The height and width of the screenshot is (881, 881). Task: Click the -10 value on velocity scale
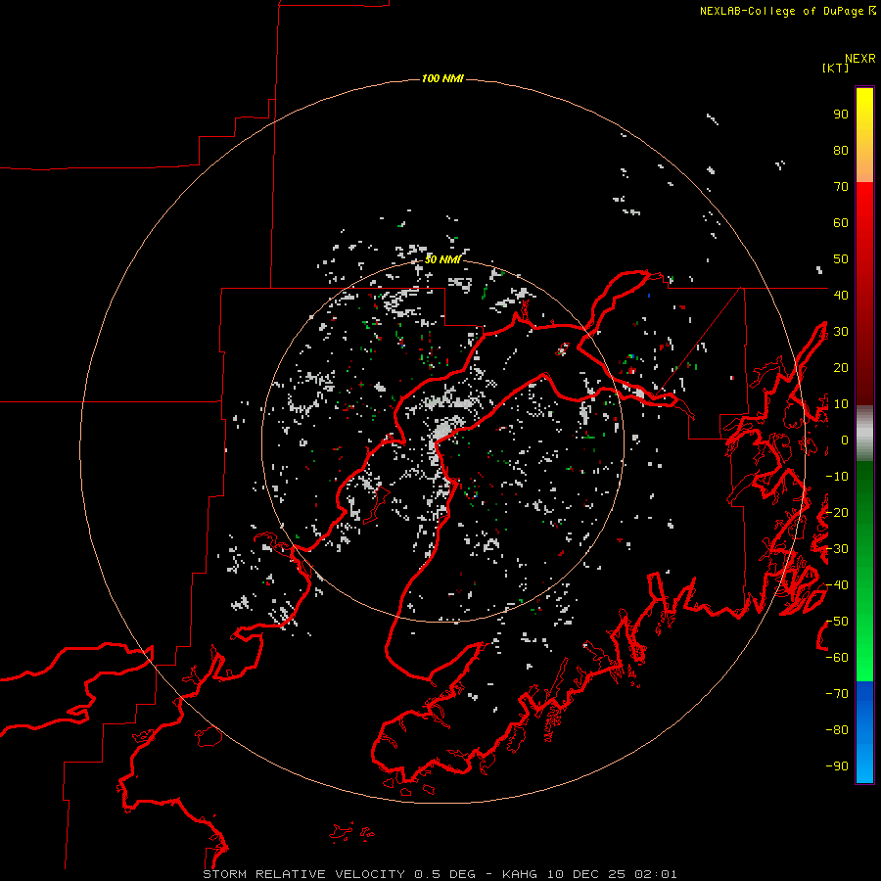click(837, 477)
